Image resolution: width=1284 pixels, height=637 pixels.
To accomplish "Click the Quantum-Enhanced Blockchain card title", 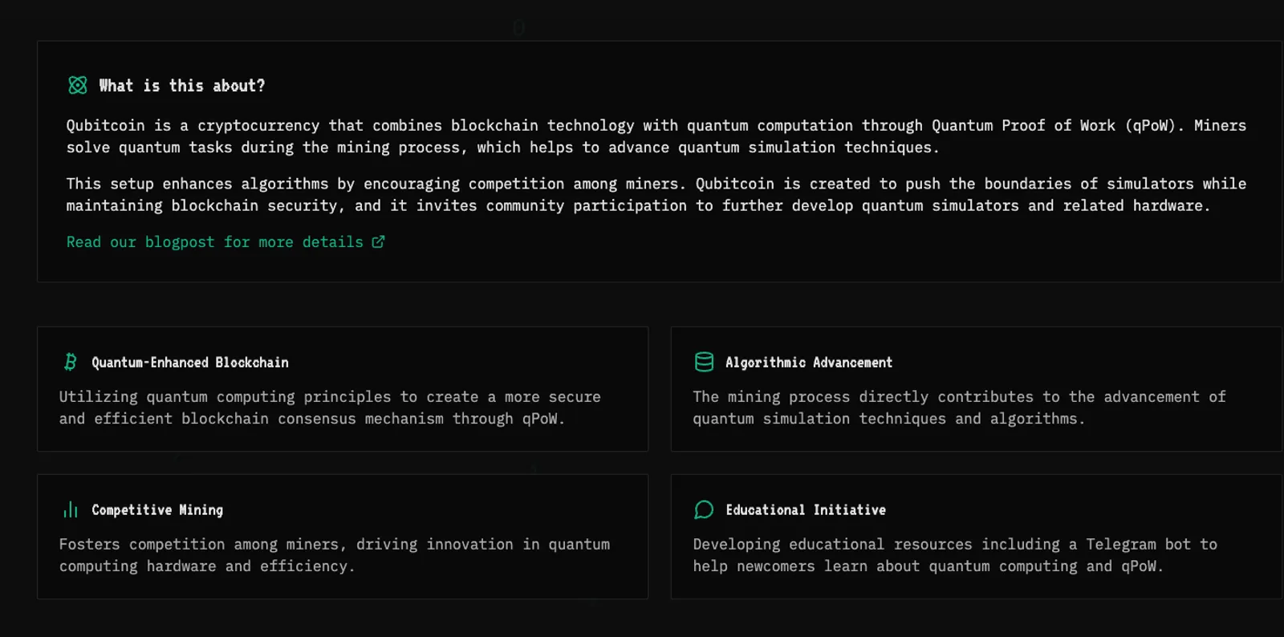I will [190, 363].
